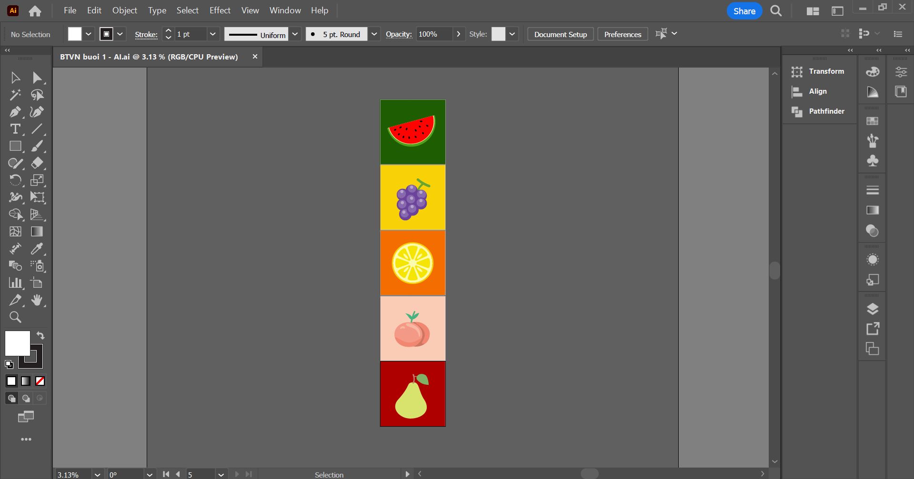Swap fill and stroke colors
Image resolution: width=914 pixels, height=479 pixels.
click(x=40, y=335)
